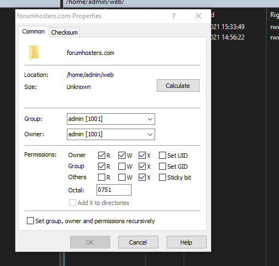The width and height of the screenshot is (279, 266).
Task: Click the Octal input field
Action: pos(114,190)
